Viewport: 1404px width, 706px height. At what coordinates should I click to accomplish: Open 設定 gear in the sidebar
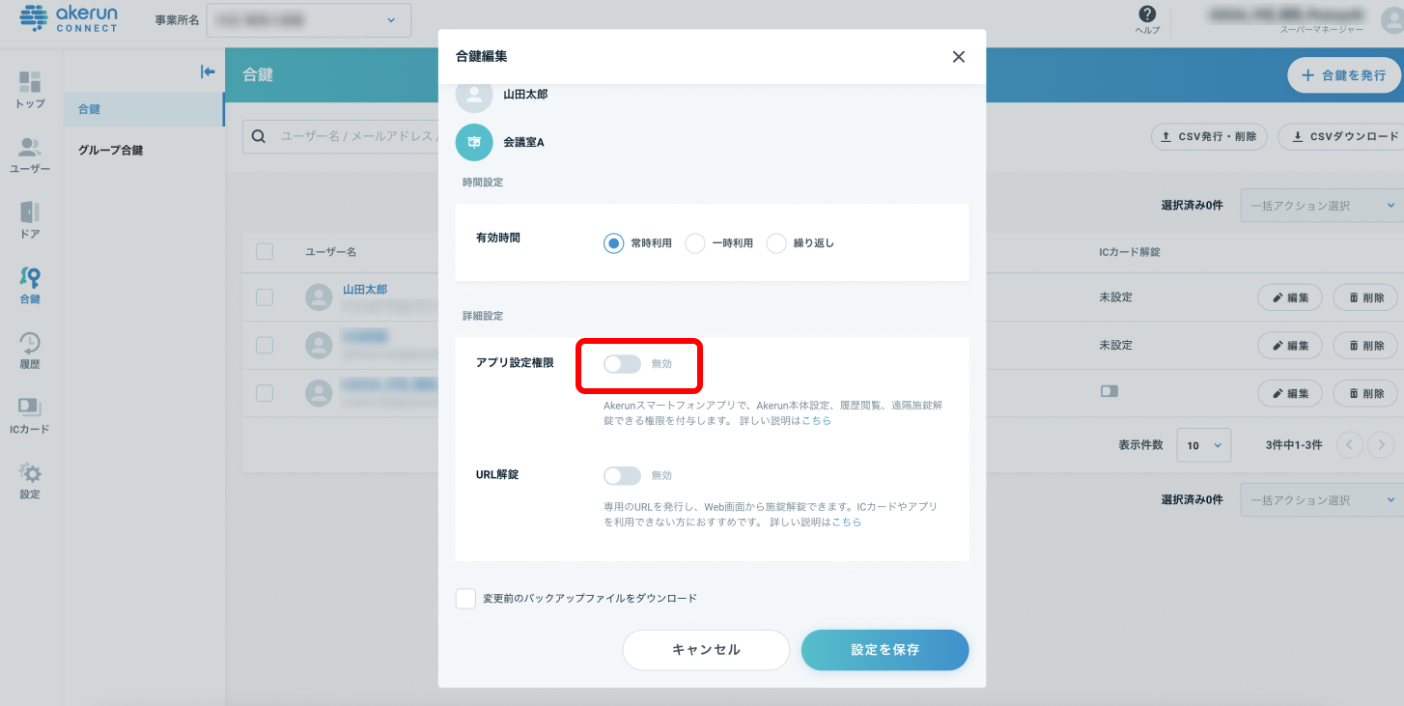point(30,480)
